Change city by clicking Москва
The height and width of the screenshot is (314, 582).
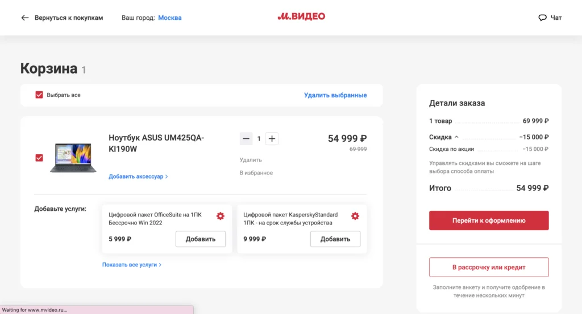click(170, 18)
